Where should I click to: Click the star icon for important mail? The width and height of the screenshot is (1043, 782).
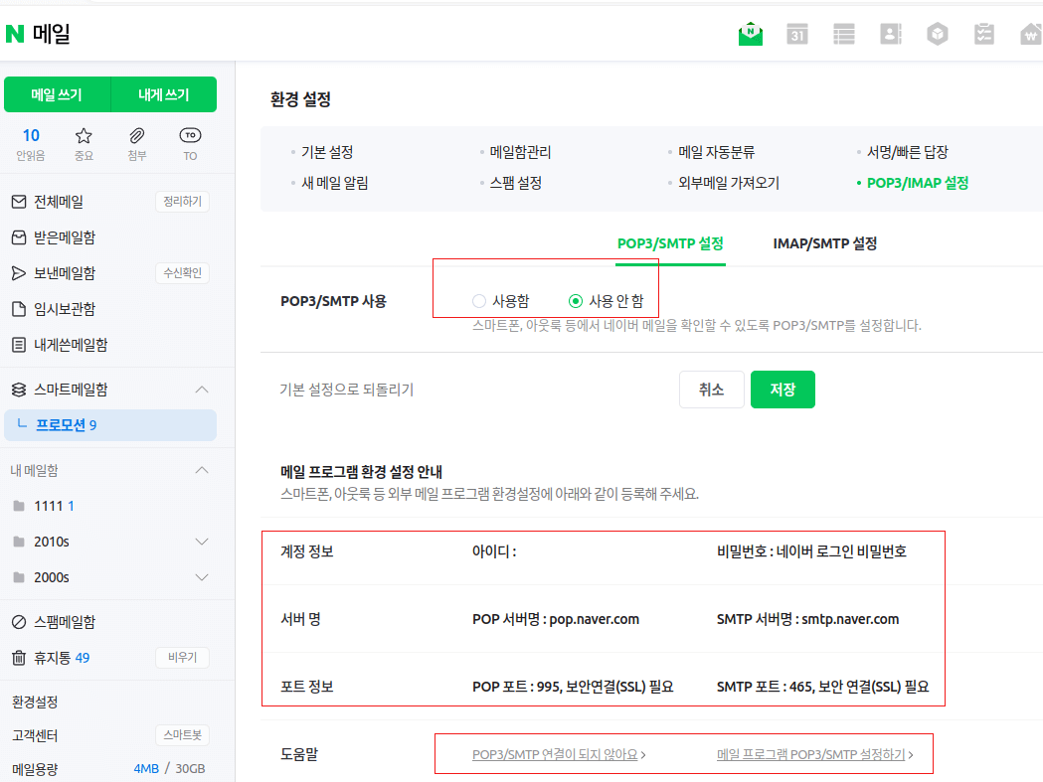(x=84, y=134)
